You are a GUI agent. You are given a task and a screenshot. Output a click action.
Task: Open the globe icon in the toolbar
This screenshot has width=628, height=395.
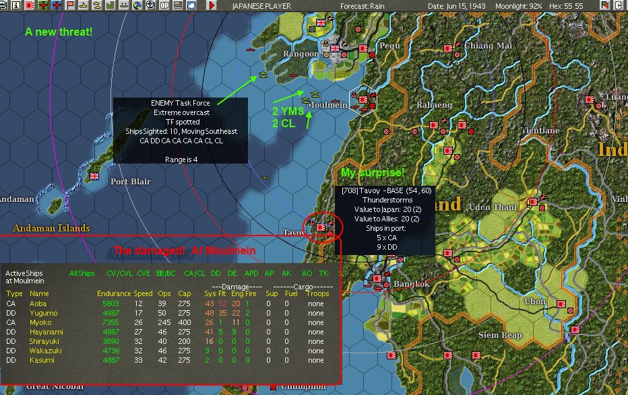point(137,5)
